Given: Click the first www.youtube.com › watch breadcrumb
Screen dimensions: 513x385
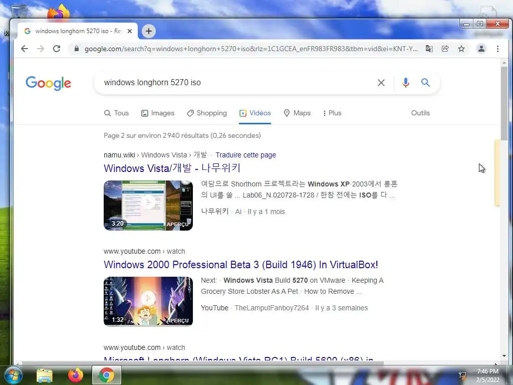Looking at the screenshot, I should [144, 251].
